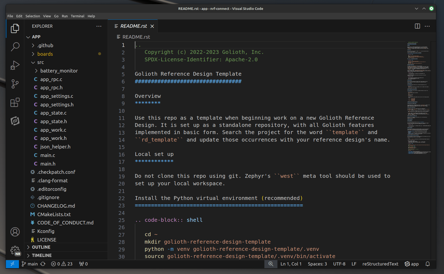This screenshot has height=274, width=444.
Task: Expand the boards folder
Action: pyautogui.click(x=66, y=54)
